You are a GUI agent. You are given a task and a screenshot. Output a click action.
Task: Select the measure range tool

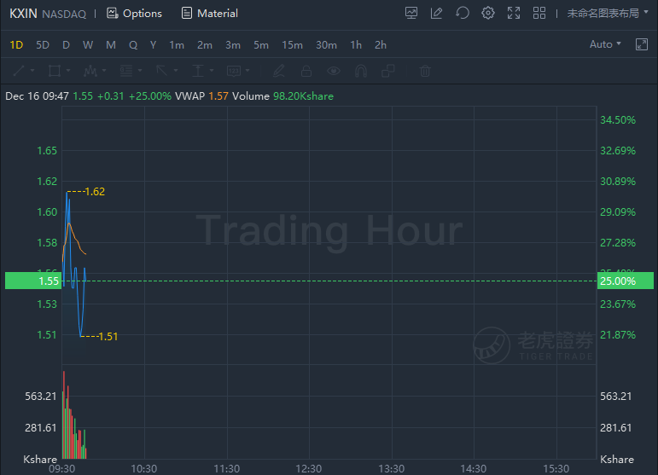coord(198,71)
